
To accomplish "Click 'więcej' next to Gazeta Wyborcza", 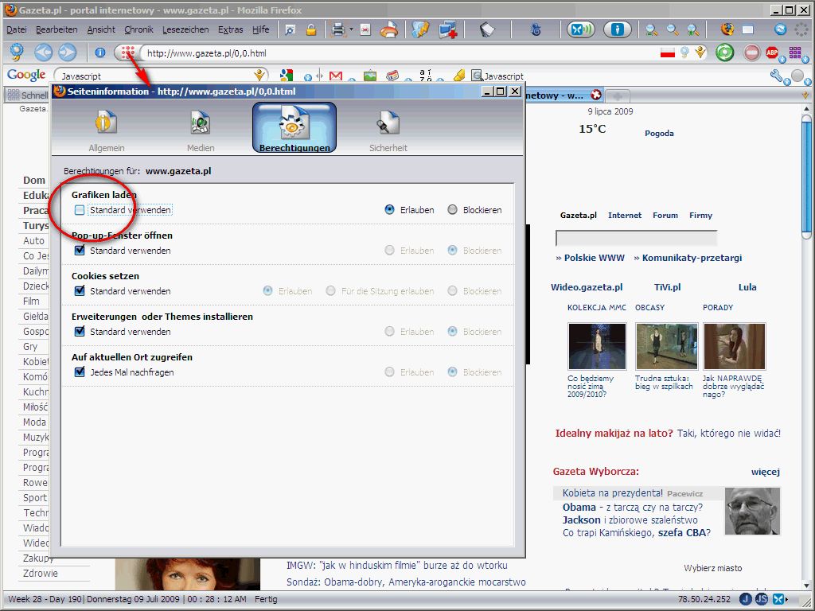I will coord(765,472).
